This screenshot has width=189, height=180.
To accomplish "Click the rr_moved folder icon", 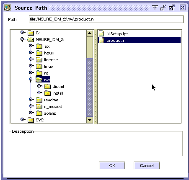I will click(x=39, y=107).
